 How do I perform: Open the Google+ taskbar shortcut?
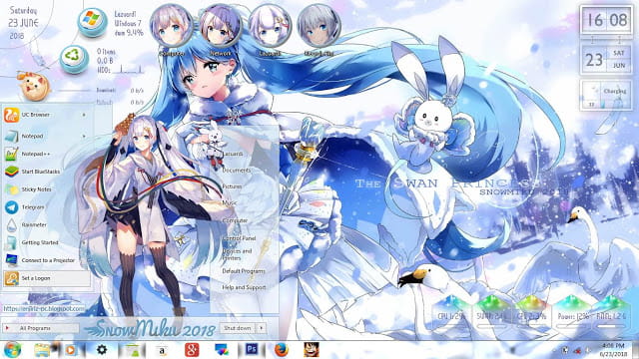pos(192,350)
